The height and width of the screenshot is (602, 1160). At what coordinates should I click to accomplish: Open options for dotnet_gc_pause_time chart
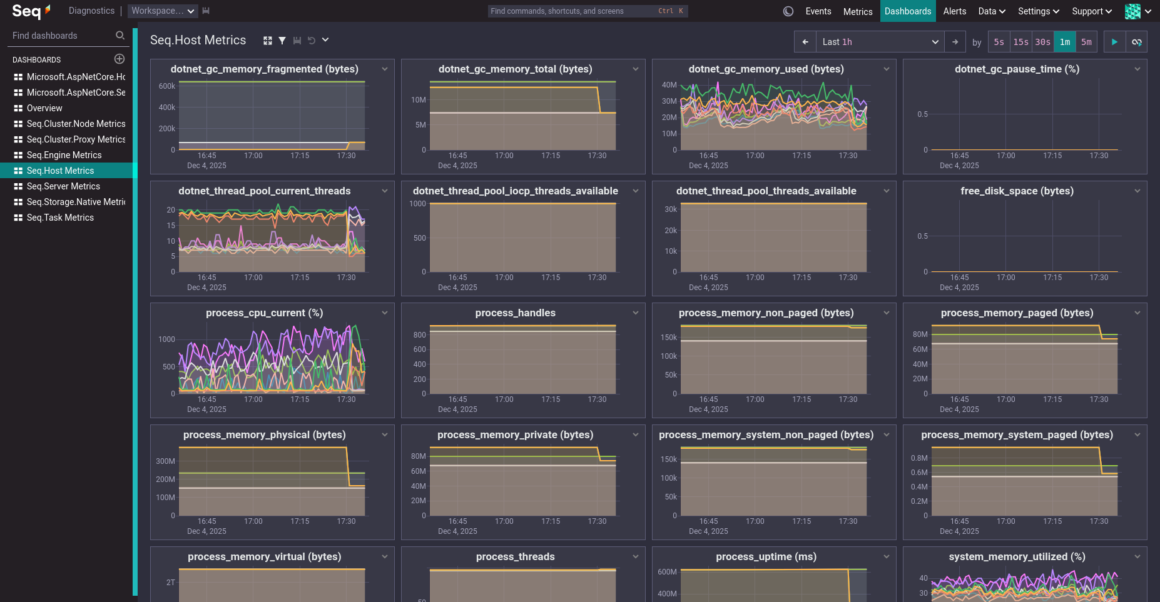pyautogui.click(x=1137, y=69)
